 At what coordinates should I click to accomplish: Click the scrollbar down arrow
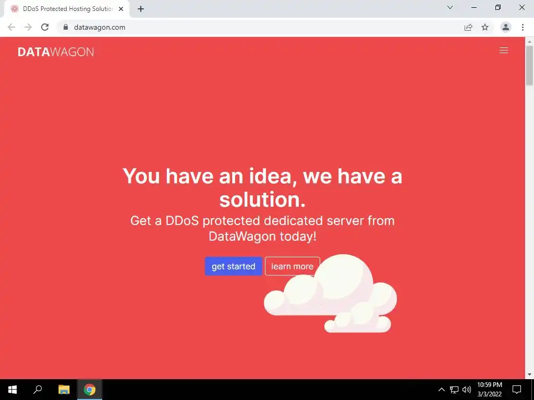pyautogui.click(x=529, y=375)
